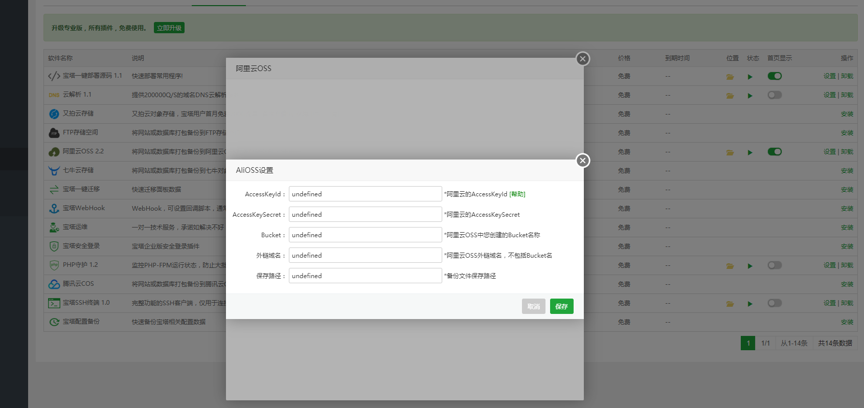Image resolution: width=864 pixels, height=408 pixels.
Task: Click 安装 for 又拍云存储
Action: click(x=847, y=114)
